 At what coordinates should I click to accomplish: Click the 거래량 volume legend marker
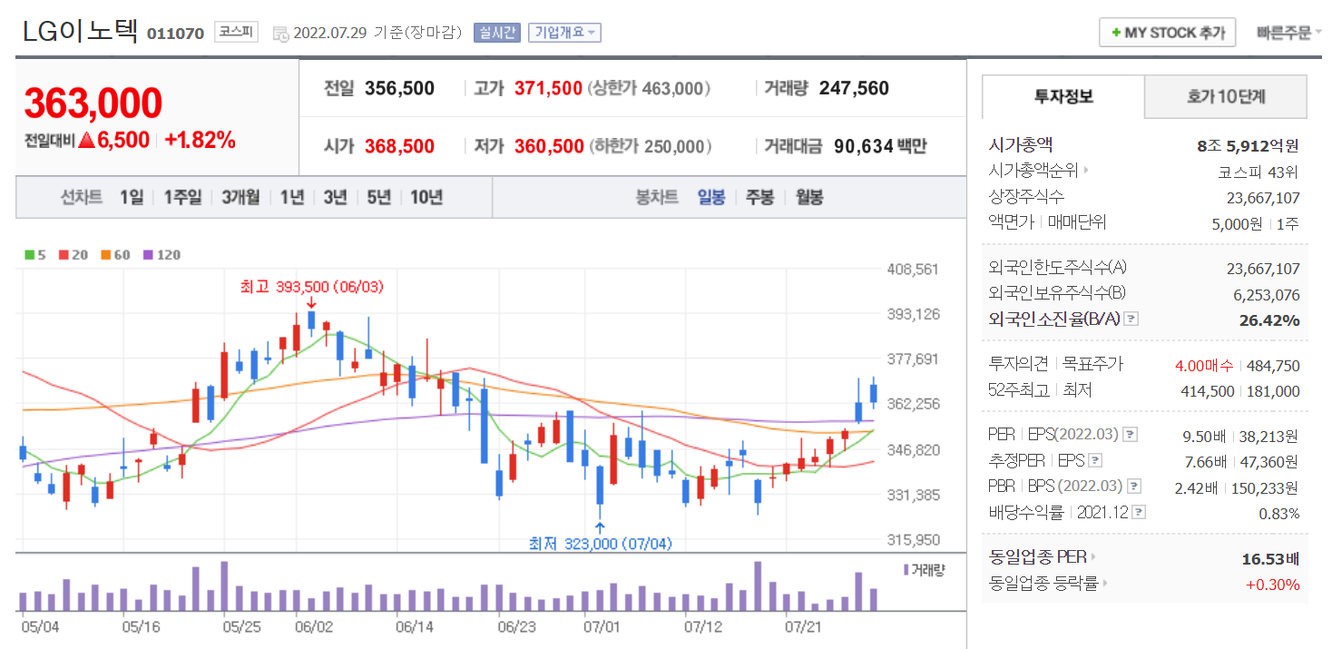tap(906, 569)
